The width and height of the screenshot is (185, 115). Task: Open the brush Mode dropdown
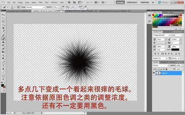(x=35, y=7)
